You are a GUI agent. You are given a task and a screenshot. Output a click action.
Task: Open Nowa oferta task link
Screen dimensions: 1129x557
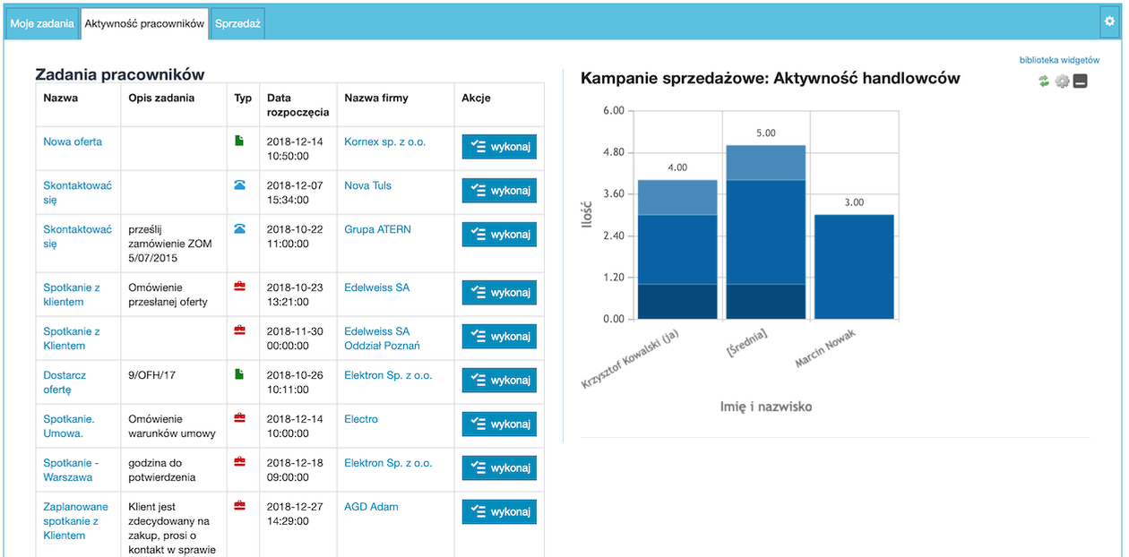[x=73, y=141]
